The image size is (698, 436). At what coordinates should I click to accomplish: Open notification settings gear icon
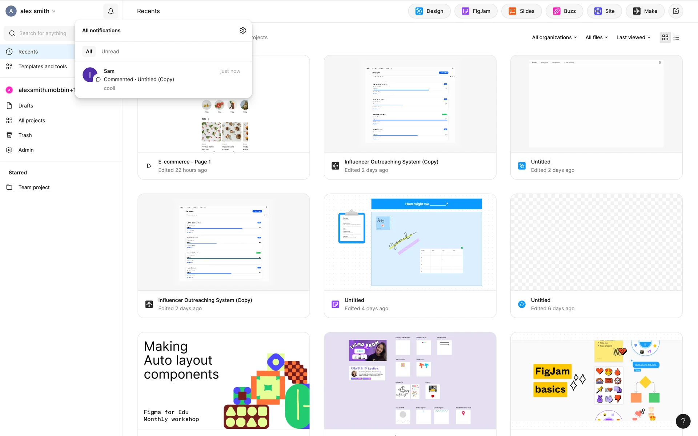pos(243,31)
